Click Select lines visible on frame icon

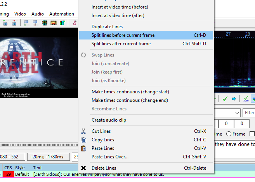pyautogui.click(x=44, y=23)
